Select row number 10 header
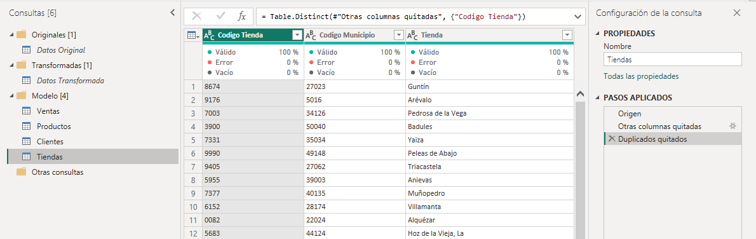This screenshot has width=756, height=239. pyautogui.click(x=193, y=207)
